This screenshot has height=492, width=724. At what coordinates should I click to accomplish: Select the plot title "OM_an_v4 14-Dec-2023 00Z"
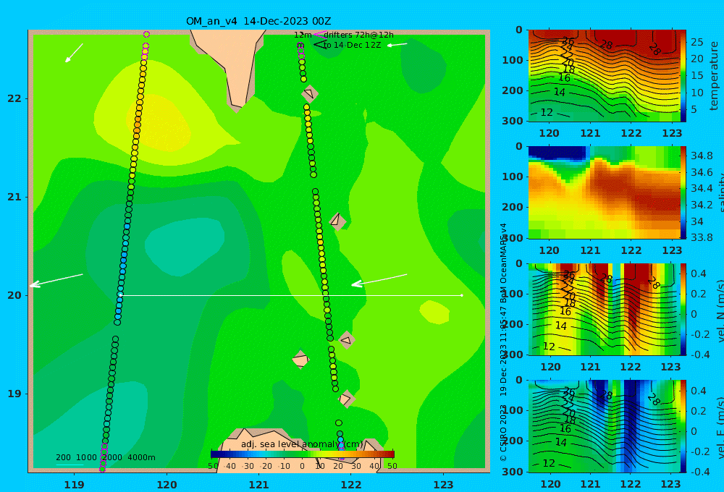click(x=258, y=21)
